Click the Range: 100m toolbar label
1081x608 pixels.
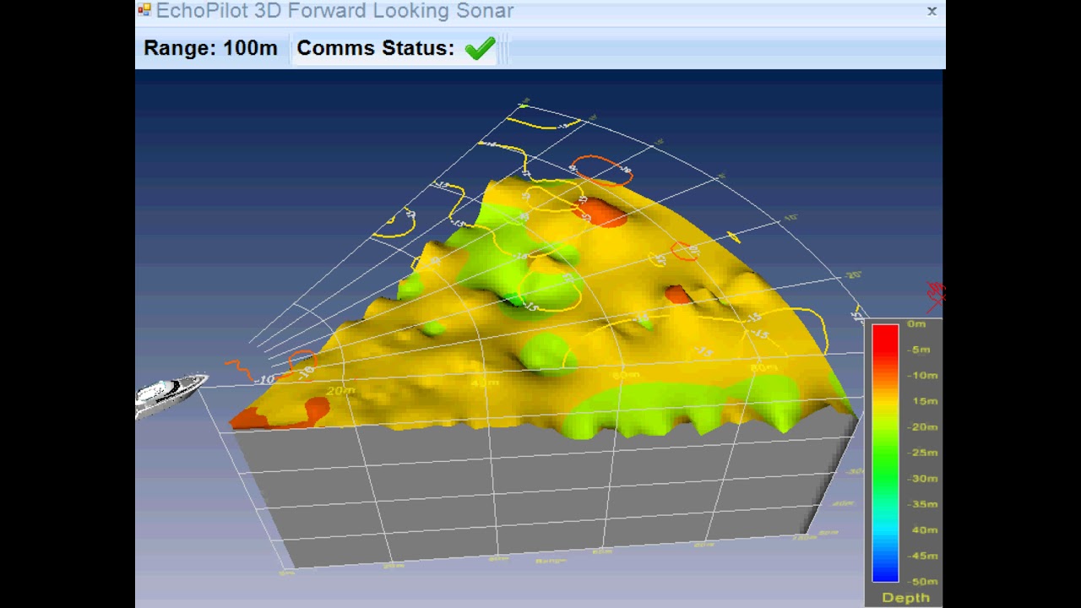click(x=210, y=49)
